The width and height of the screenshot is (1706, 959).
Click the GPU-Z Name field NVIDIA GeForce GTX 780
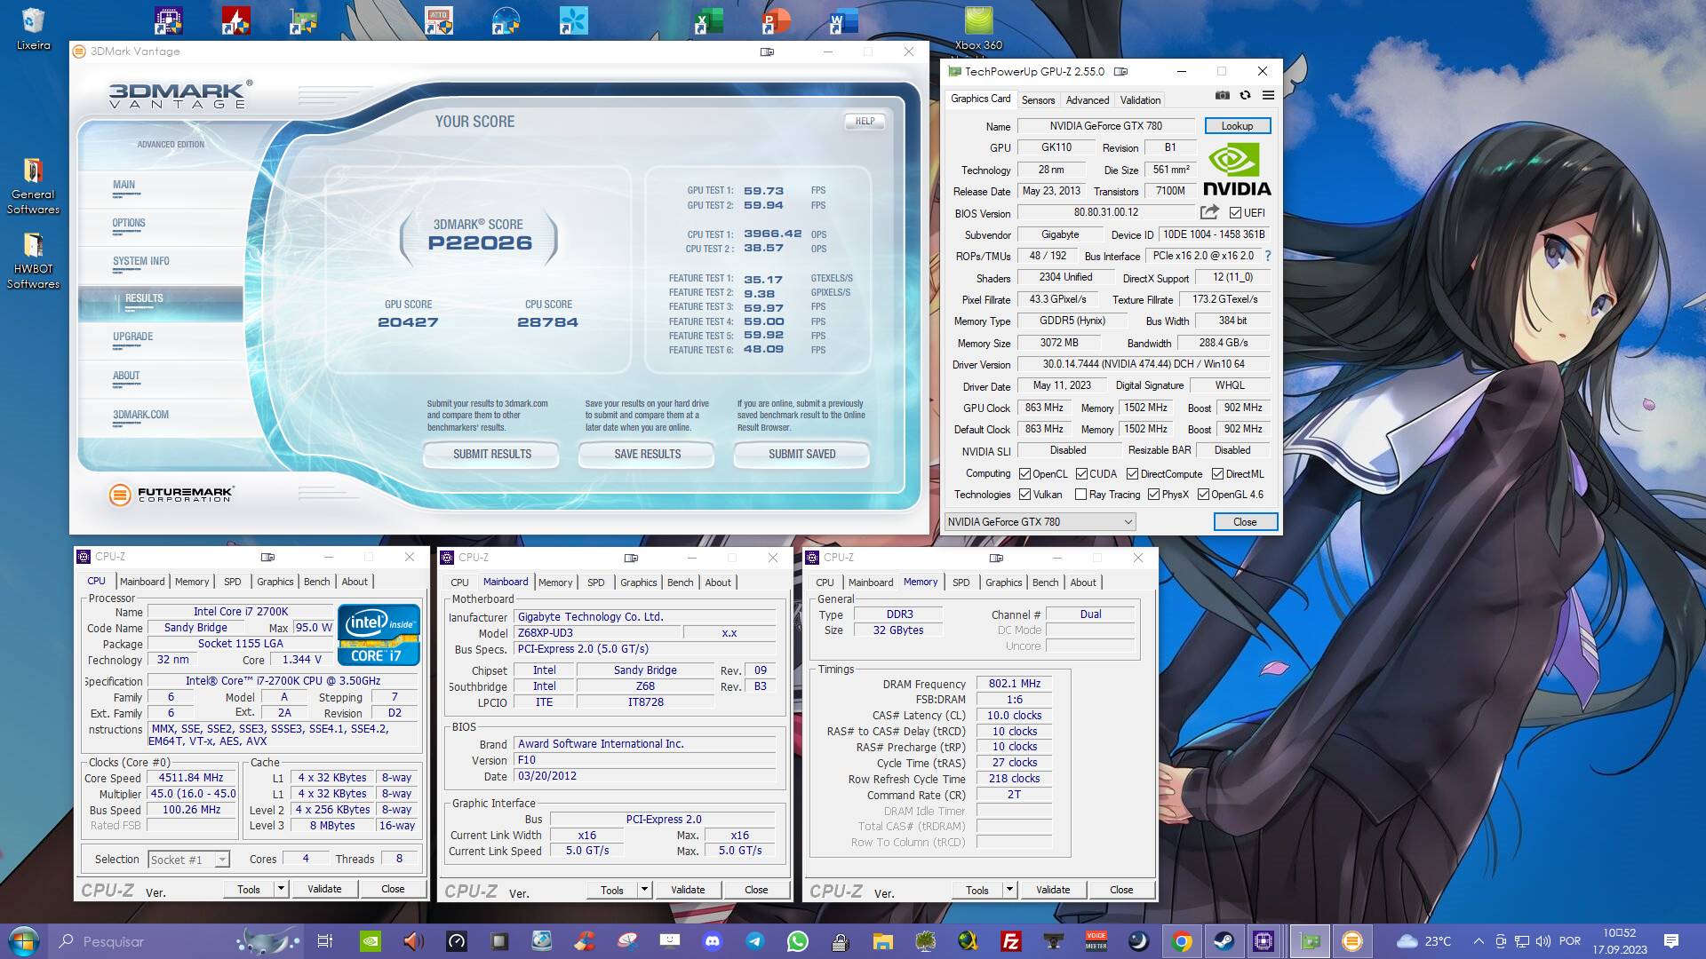click(1105, 126)
